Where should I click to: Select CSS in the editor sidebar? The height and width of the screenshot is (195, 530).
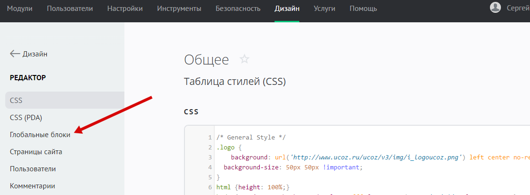coord(16,101)
